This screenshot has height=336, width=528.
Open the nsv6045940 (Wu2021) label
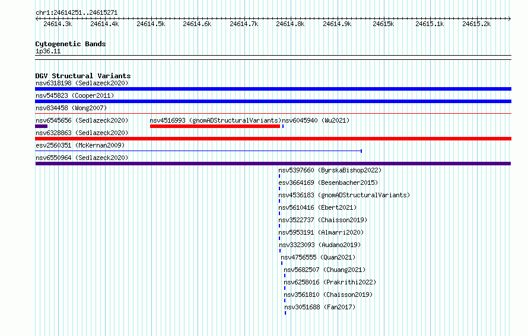tap(316, 120)
